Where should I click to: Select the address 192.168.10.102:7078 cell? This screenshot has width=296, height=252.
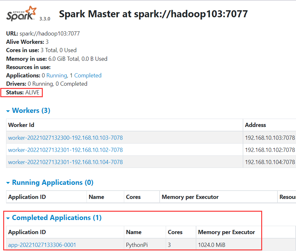click(x=270, y=150)
